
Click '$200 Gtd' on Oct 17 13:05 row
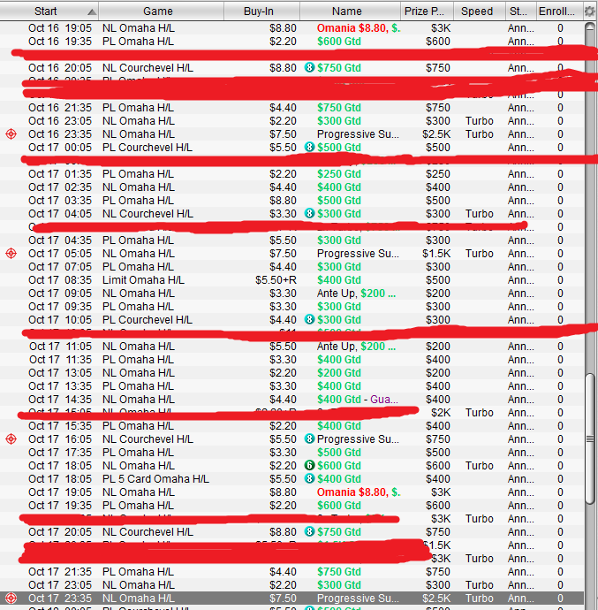tap(339, 373)
